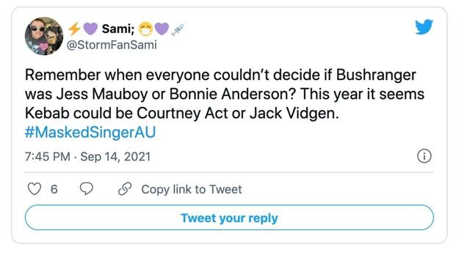This screenshot has height=264, width=470.
Task: Open the #MaskedSingerAU hashtag
Action: tap(90, 132)
